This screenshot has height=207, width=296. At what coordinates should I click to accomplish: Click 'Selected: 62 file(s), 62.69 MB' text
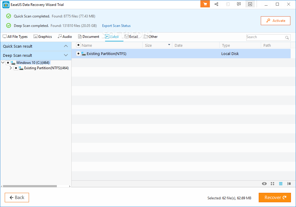[229, 198]
